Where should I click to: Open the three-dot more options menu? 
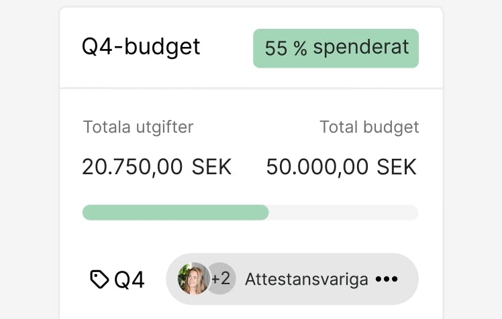click(387, 279)
